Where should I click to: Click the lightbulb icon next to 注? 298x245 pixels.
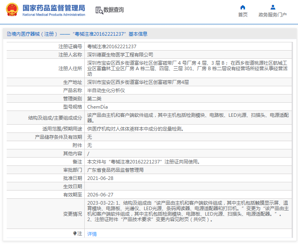coord(75,234)
